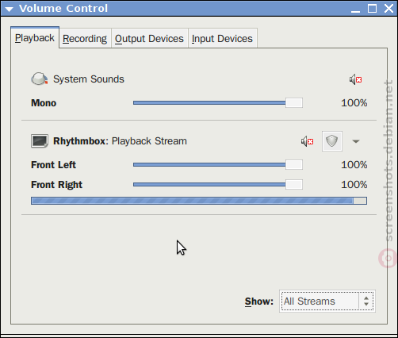Mute the System Sounds stream
Viewport: 398px width, 338px height.
(355, 79)
